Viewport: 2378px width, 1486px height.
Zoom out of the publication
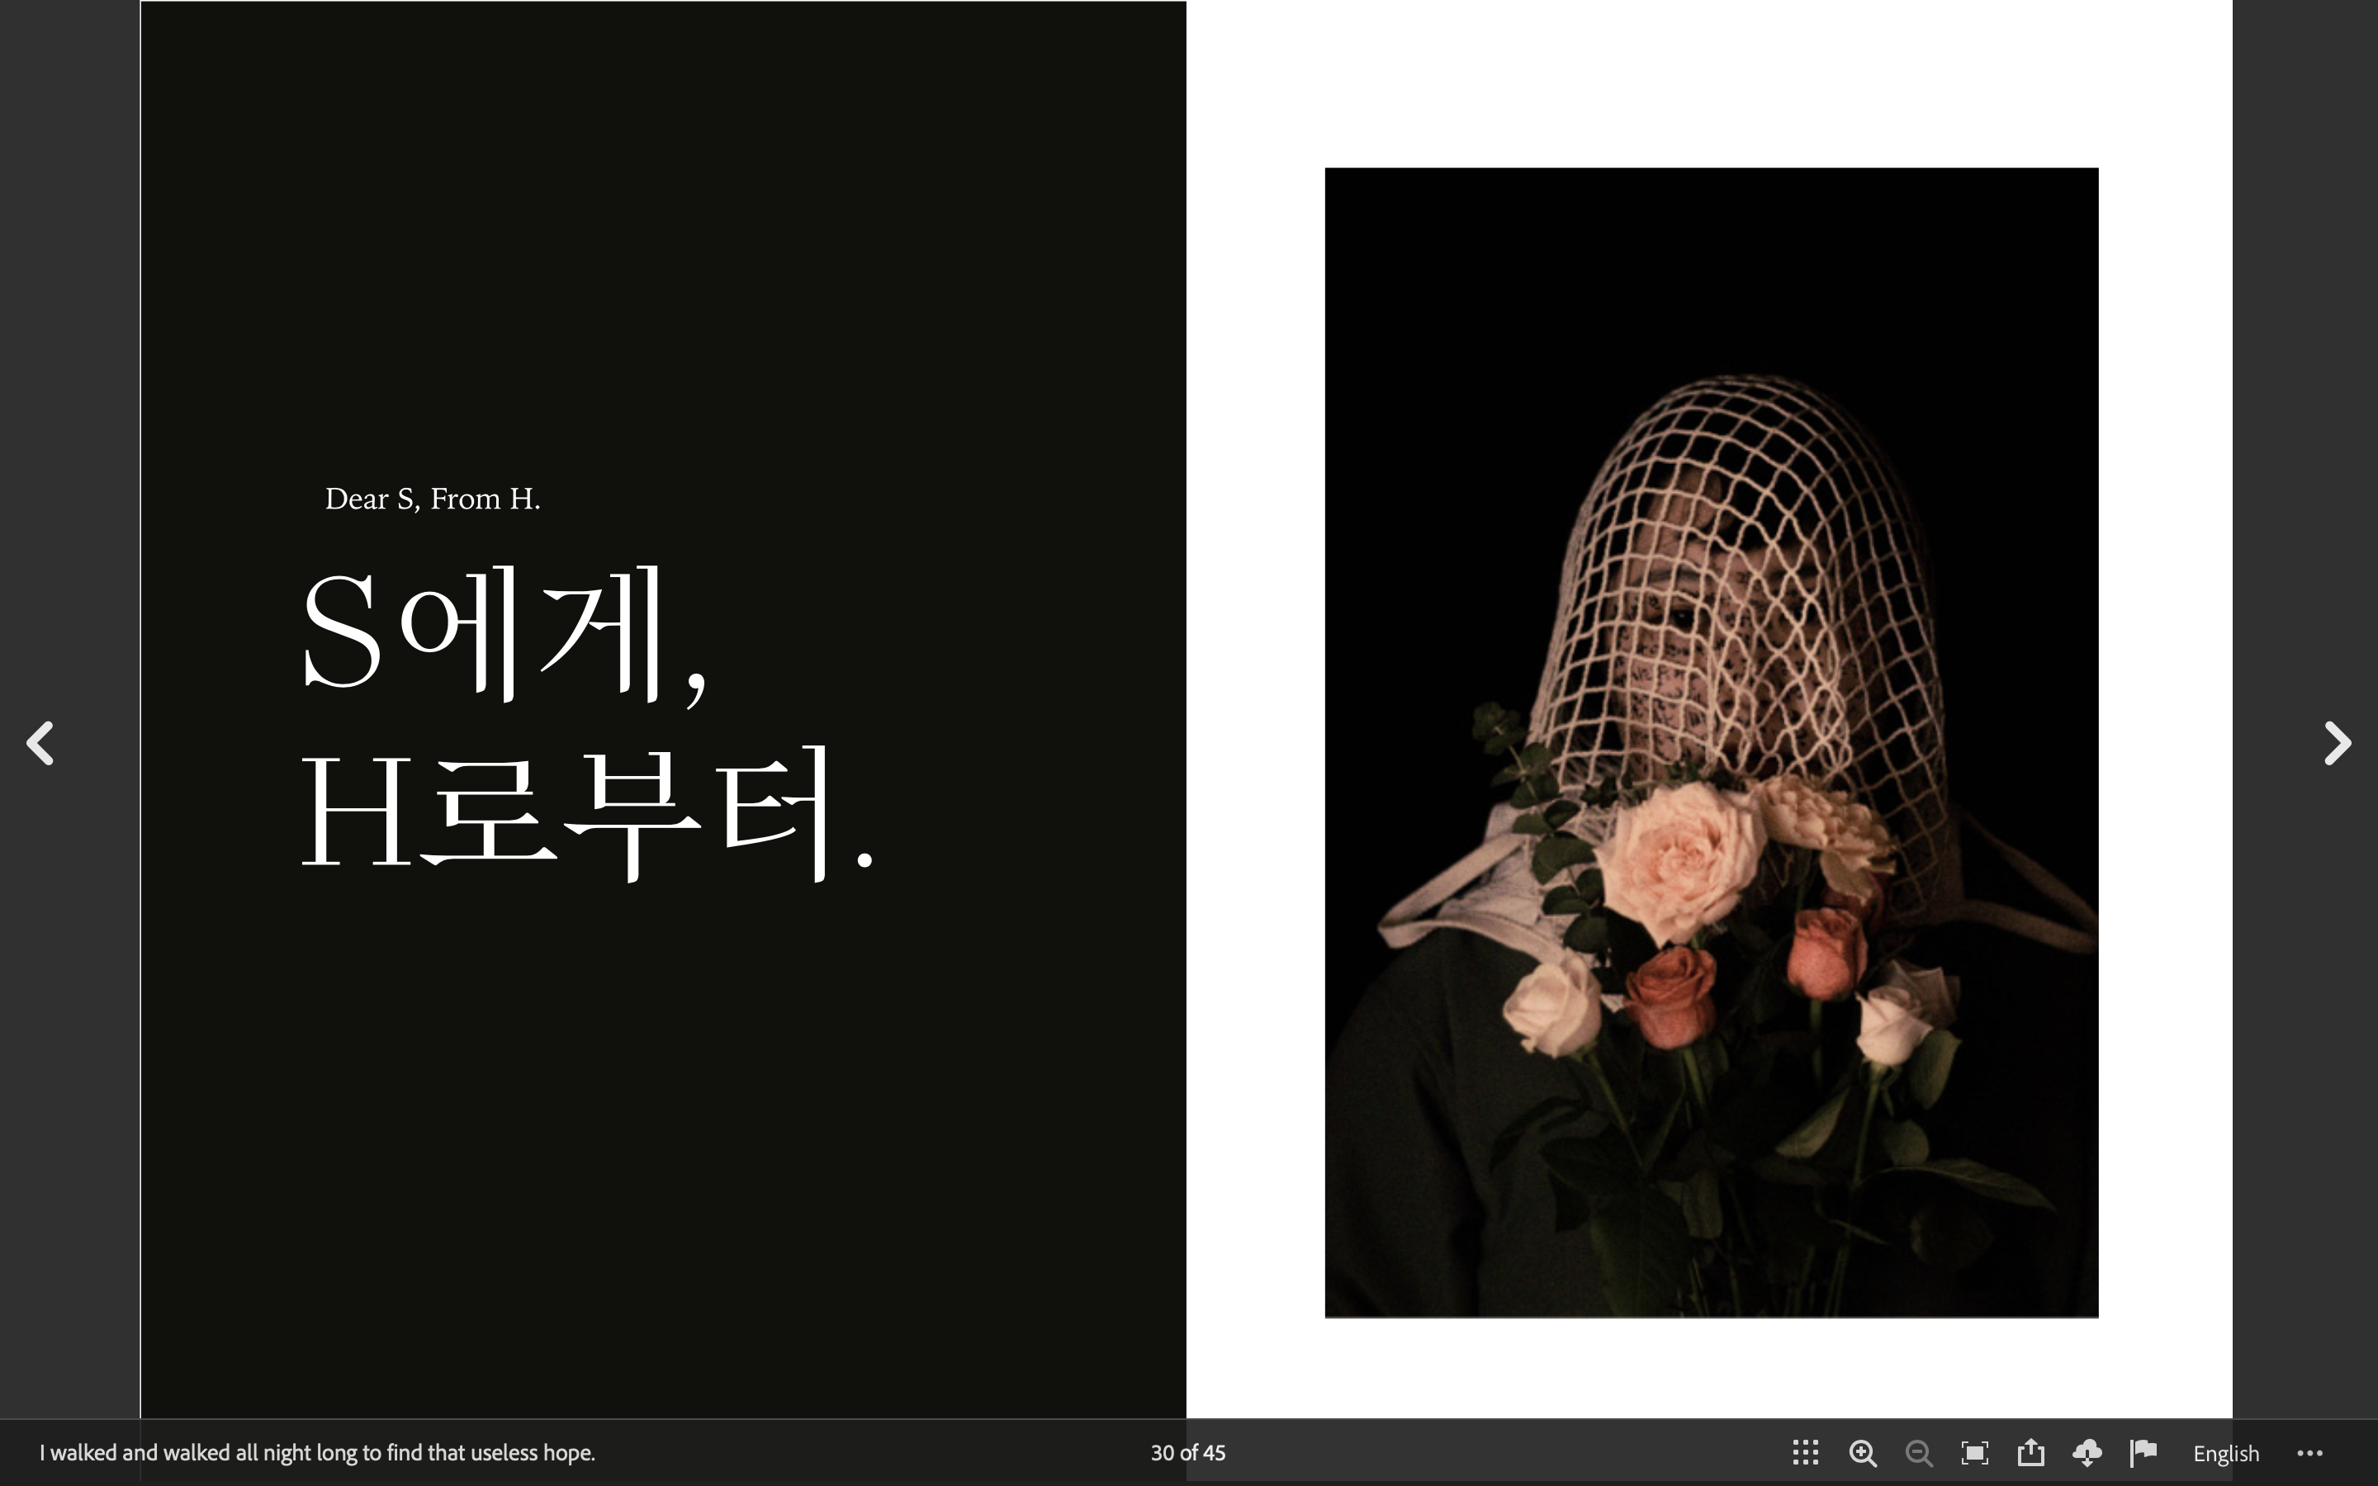click(x=1918, y=1453)
